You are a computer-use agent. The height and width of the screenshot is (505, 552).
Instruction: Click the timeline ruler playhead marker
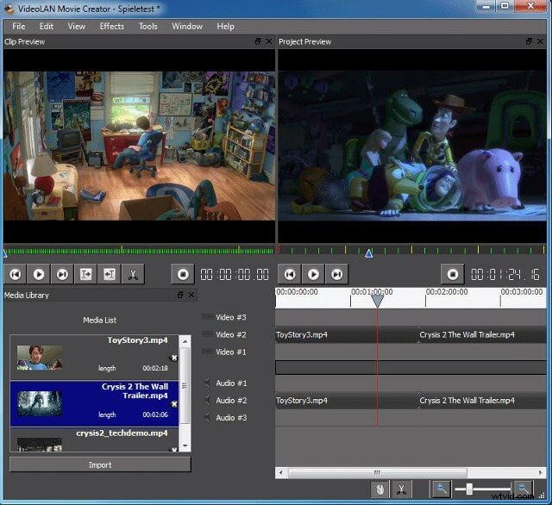(378, 301)
